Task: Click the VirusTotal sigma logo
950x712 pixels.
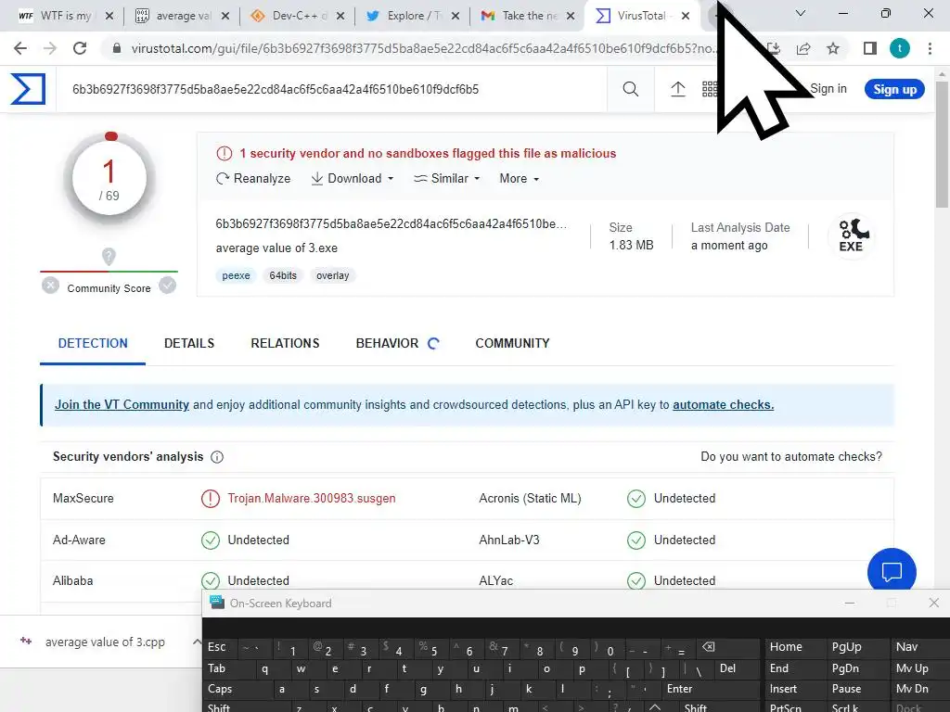Action: click(x=28, y=89)
